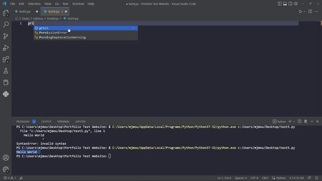Screen dimensions: 322x181
Task: Change indentation via Spaces: 4
Action: coord(240,178)
